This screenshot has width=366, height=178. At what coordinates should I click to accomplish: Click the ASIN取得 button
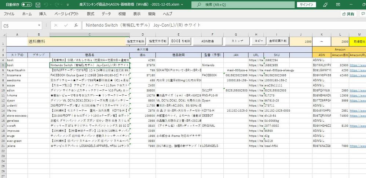tap(208, 41)
